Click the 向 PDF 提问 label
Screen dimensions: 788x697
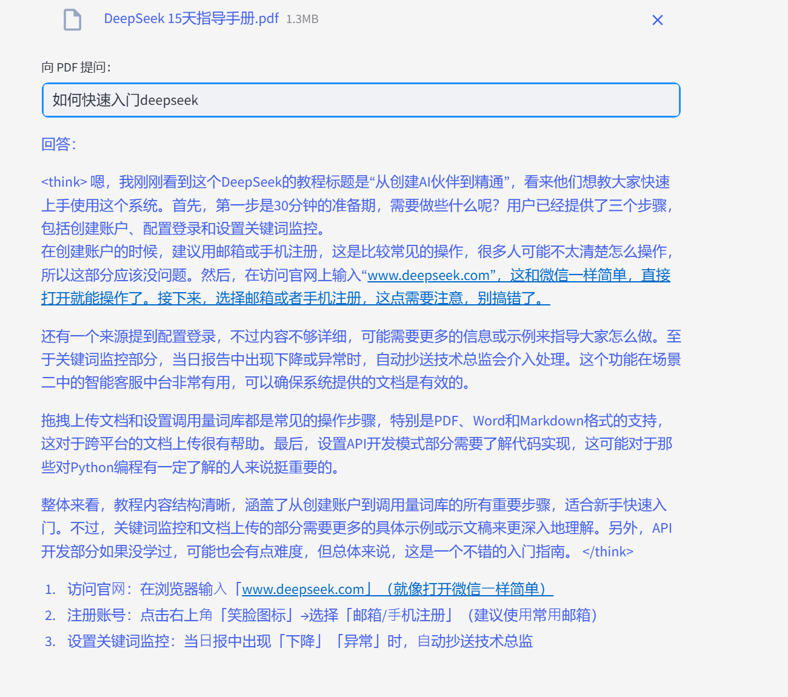point(76,67)
